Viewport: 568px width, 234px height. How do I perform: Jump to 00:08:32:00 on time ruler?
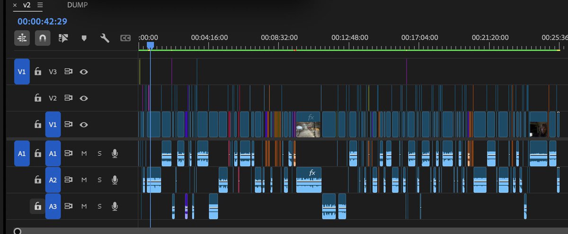pyautogui.click(x=280, y=37)
